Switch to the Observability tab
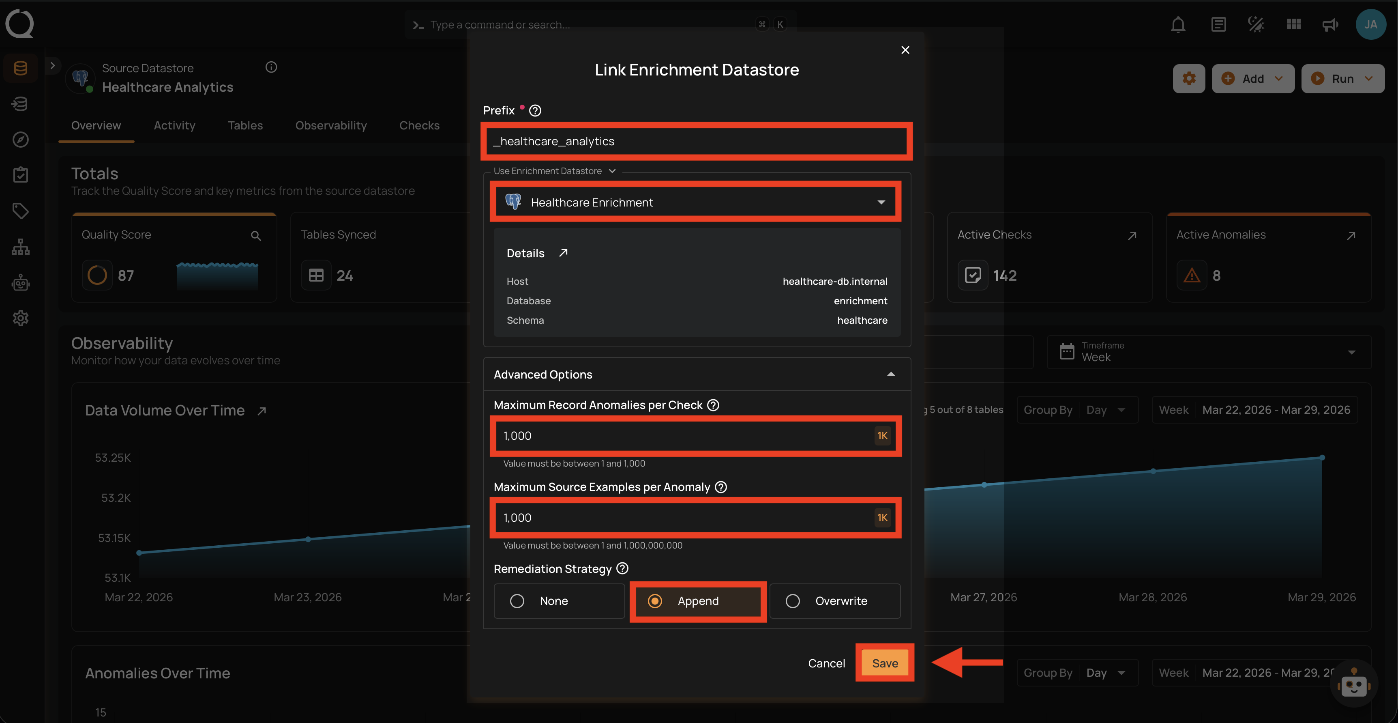 tap(331, 125)
